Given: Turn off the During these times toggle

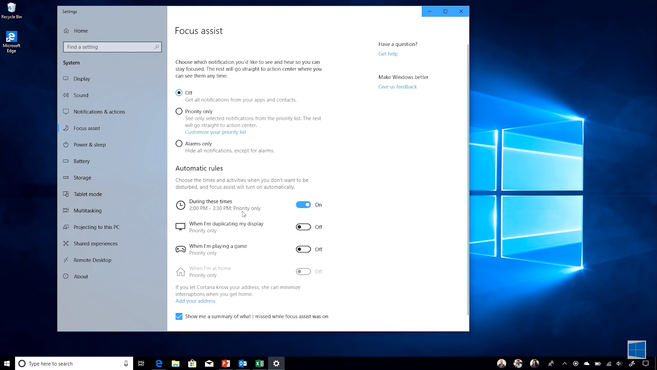Looking at the screenshot, I should [x=303, y=205].
